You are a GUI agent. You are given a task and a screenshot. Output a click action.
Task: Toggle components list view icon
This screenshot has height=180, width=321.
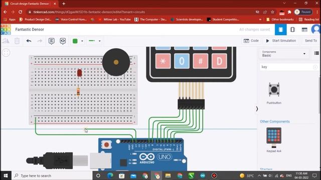click(316, 53)
